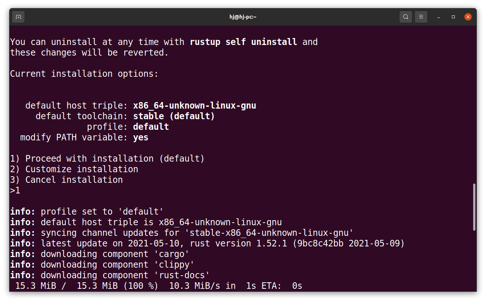Open the hamburger menu
Screen dimensions: 486x302
[x=421, y=16]
